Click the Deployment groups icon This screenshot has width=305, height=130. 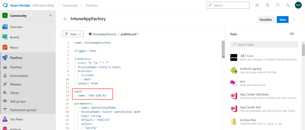pos(5,110)
